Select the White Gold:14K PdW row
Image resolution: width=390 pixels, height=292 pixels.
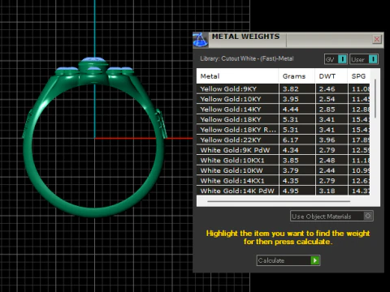[283, 191]
